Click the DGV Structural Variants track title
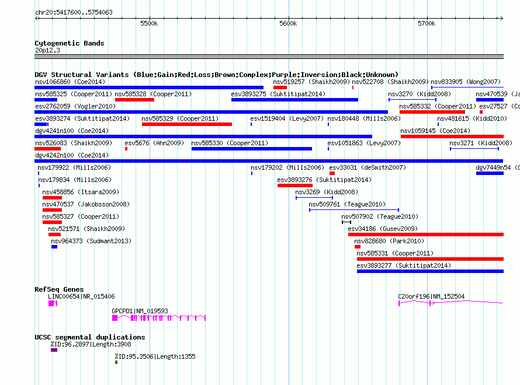520x385 pixels. (x=216, y=75)
